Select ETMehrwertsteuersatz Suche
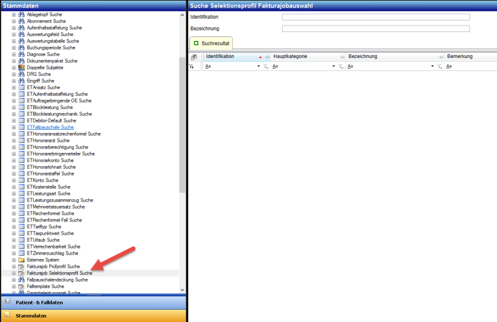This screenshot has width=497, height=322. point(56,207)
